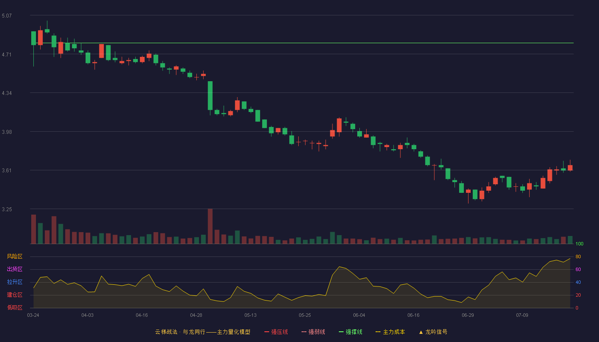Click the 拉升区 zone label
Screen dimensions: 599x342
point(15,282)
